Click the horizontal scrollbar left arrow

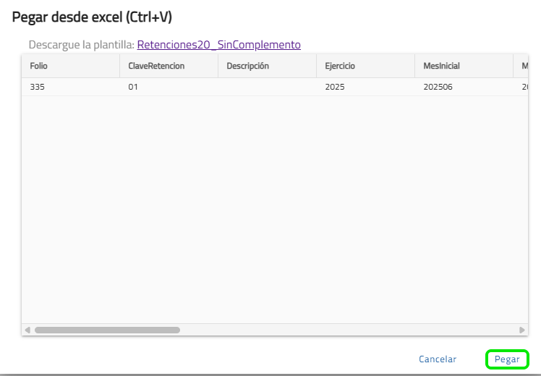(27, 330)
